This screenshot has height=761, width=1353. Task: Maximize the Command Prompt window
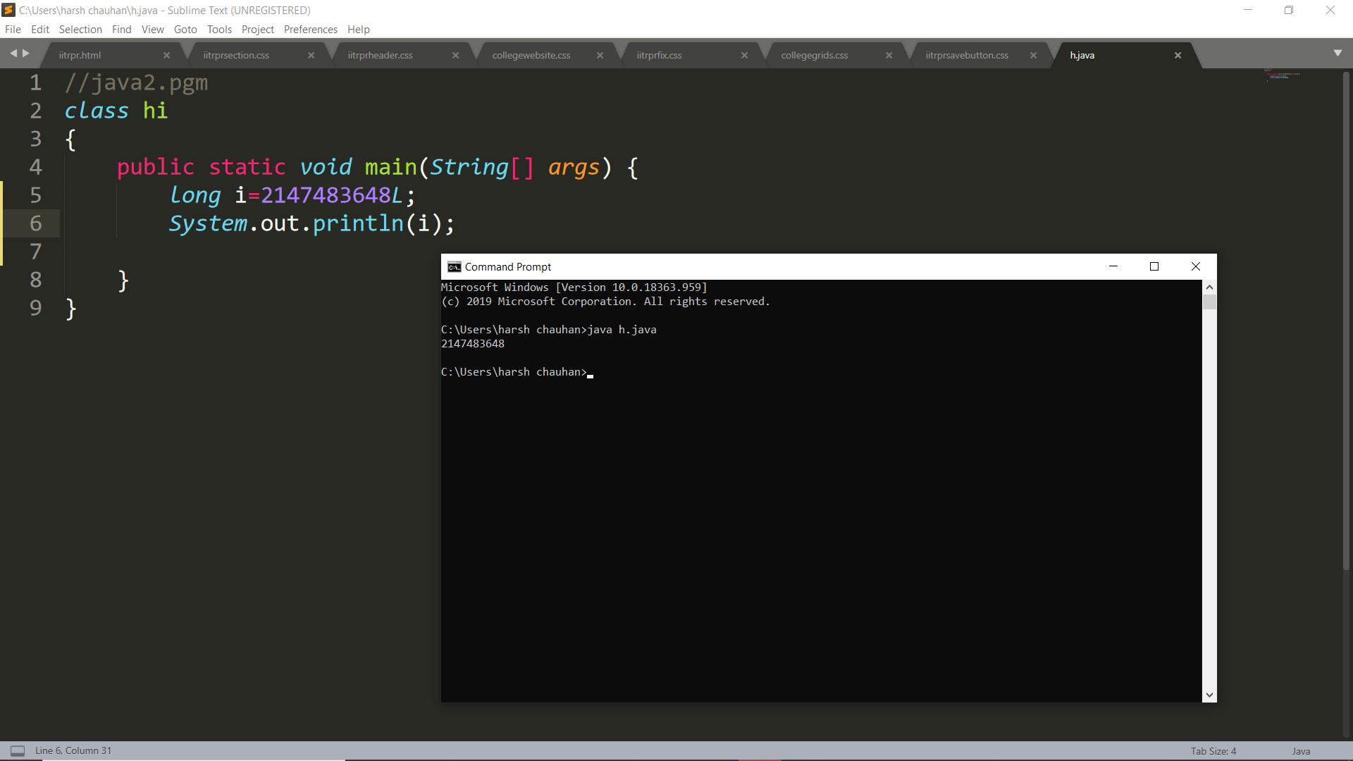coord(1154,266)
